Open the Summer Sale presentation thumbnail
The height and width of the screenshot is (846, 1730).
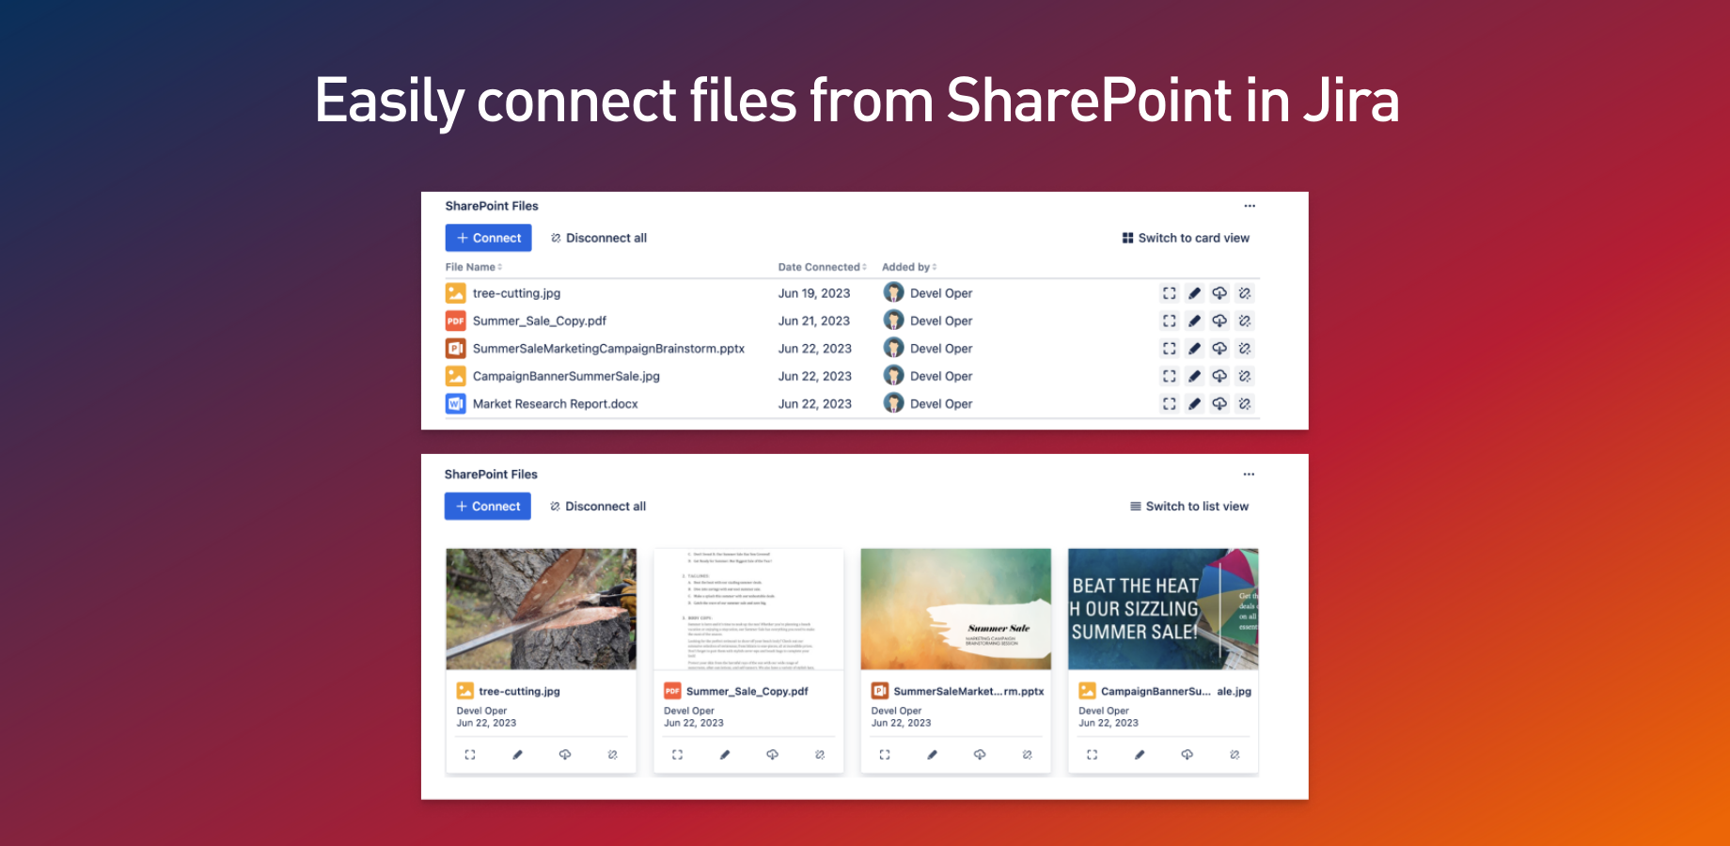[955, 608]
